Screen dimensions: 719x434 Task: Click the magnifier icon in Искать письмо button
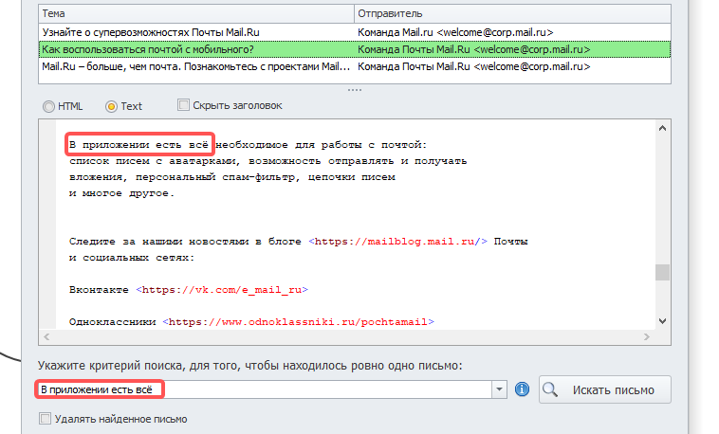point(550,389)
